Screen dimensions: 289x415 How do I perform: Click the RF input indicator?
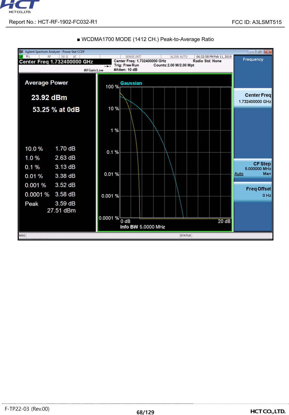[x=49, y=57]
